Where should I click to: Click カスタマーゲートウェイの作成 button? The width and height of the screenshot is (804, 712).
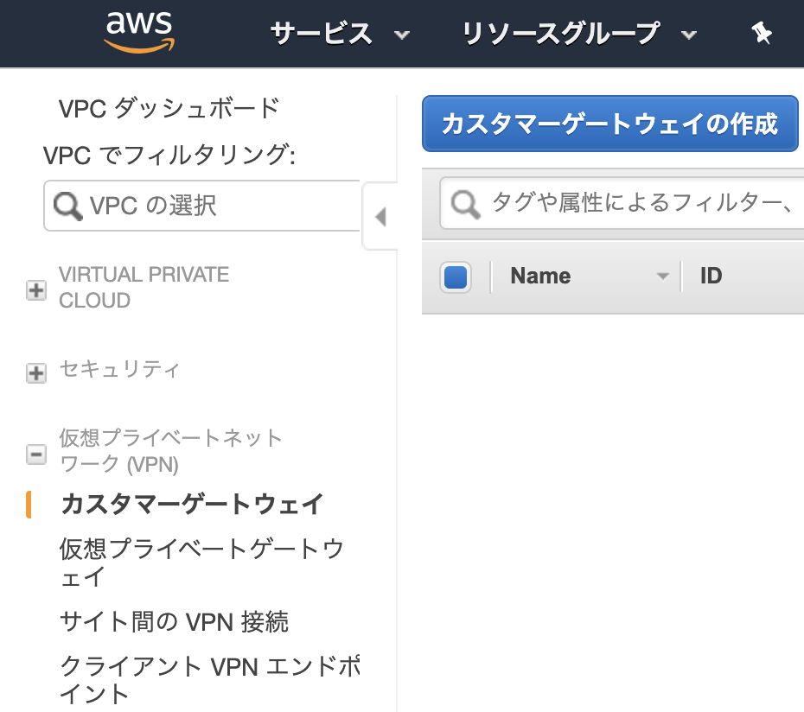point(609,124)
